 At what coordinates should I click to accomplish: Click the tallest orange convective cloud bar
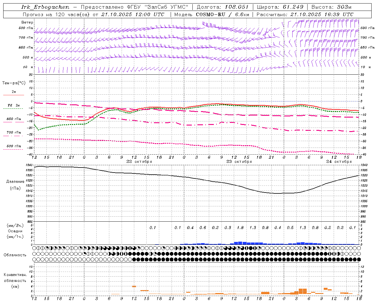point(303,291)
